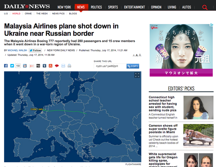This screenshot has width=216, height=167.
Task: Expand the flight map to fullscreen
Action: point(137,75)
